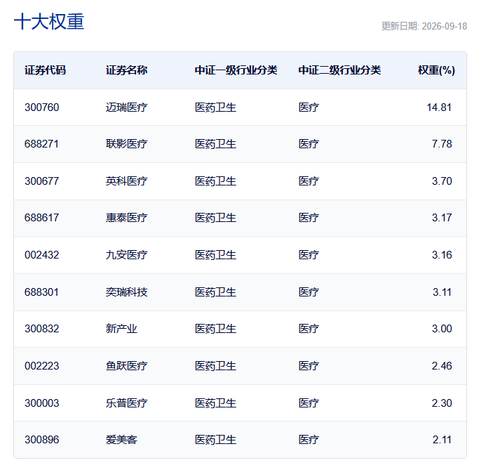The image size is (486, 470).
Task: Select the 新产业 name cell
Action: (x=121, y=329)
